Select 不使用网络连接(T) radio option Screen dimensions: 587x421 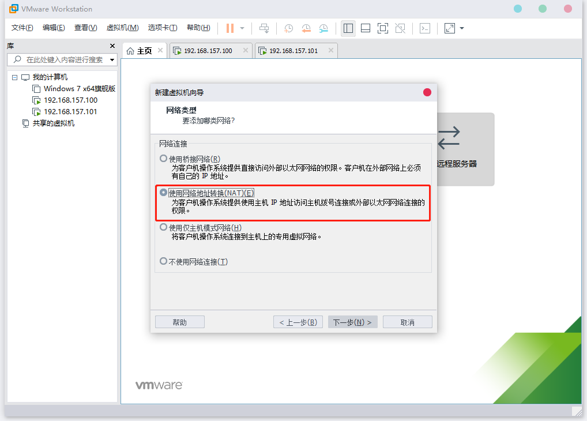tap(163, 261)
